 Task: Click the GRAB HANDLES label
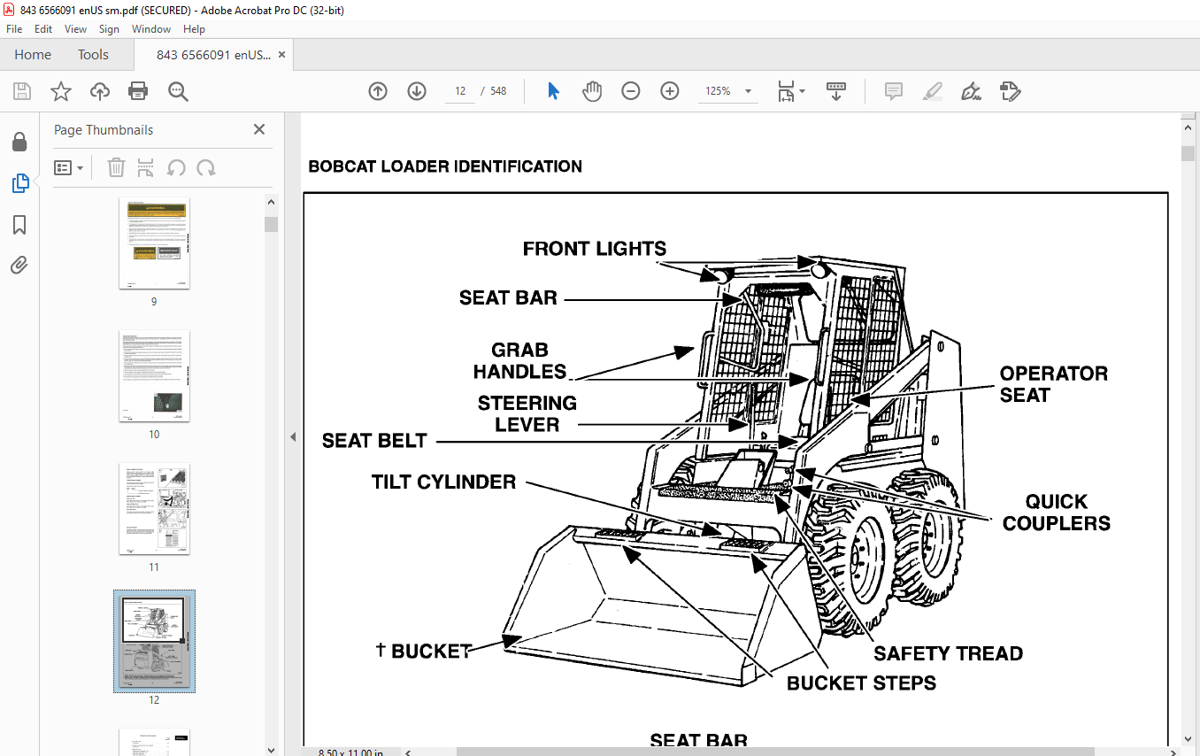(519, 360)
